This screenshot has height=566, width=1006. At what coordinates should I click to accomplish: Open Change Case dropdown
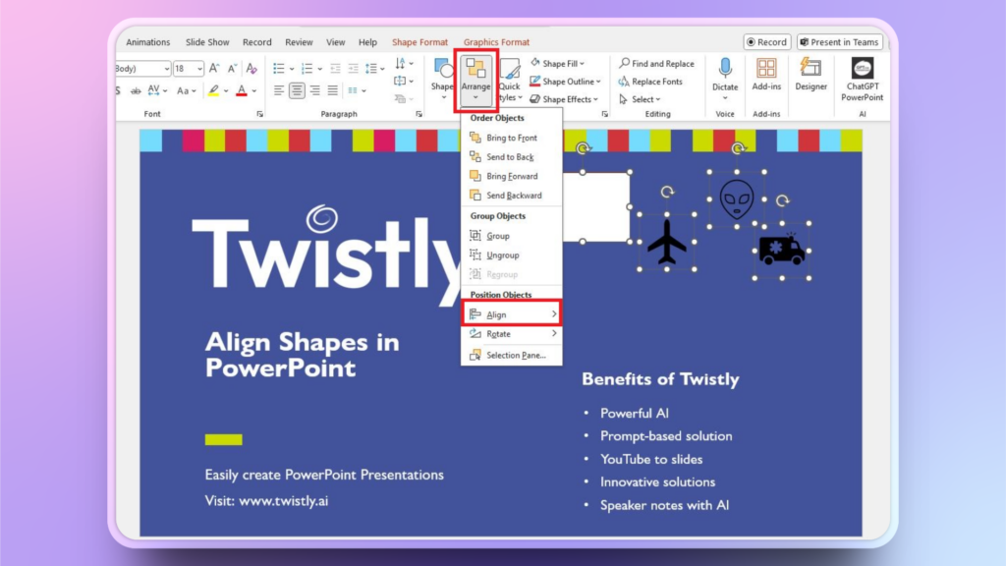click(x=186, y=90)
